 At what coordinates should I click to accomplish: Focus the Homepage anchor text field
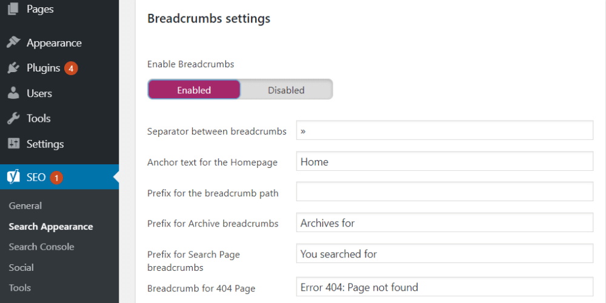[444, 162]
